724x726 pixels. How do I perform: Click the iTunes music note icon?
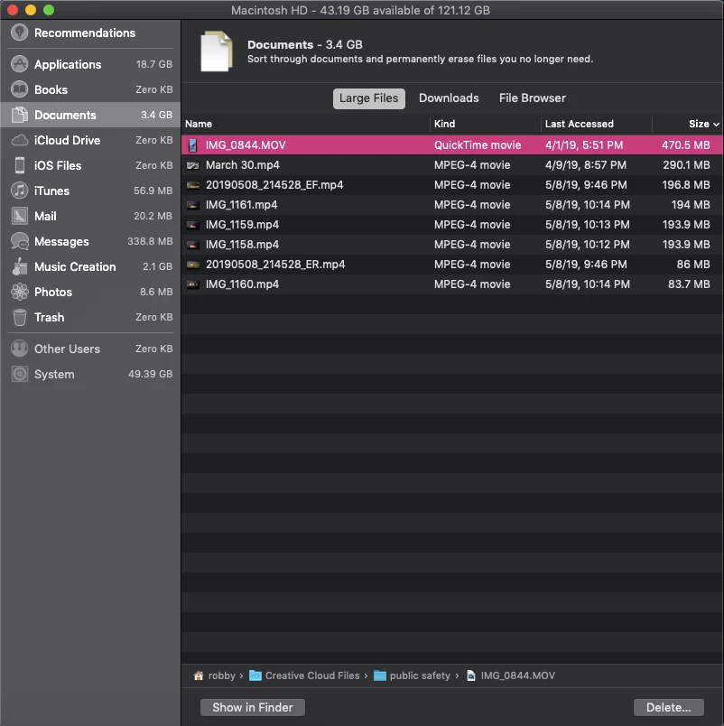(x=20, y=191)
